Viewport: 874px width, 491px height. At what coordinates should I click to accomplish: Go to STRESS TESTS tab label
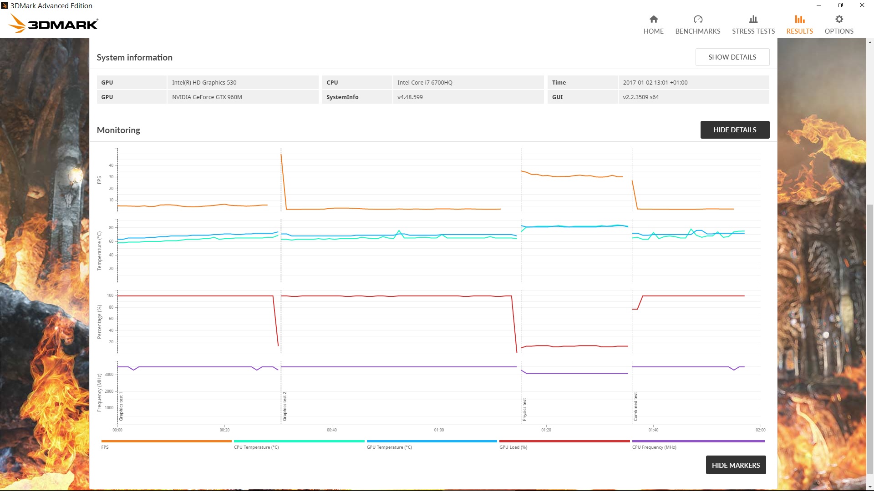pyautogui.click(x=753, y=31)
